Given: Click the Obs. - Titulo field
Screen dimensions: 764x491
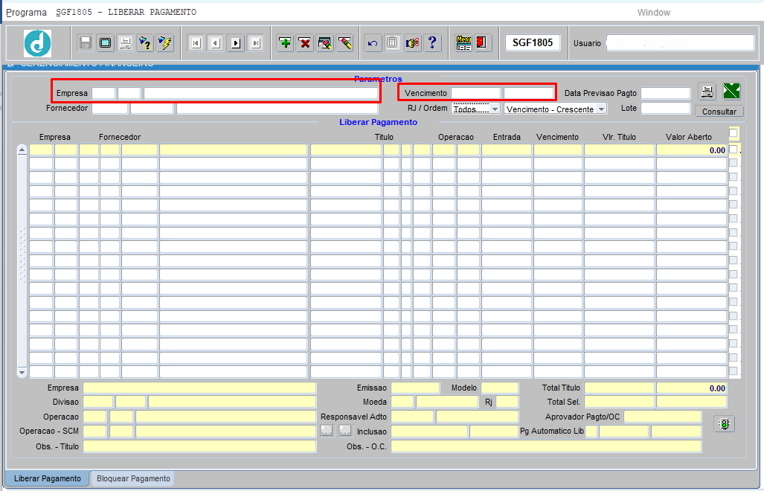Looking at the screenshot, I should pos(200,446).
